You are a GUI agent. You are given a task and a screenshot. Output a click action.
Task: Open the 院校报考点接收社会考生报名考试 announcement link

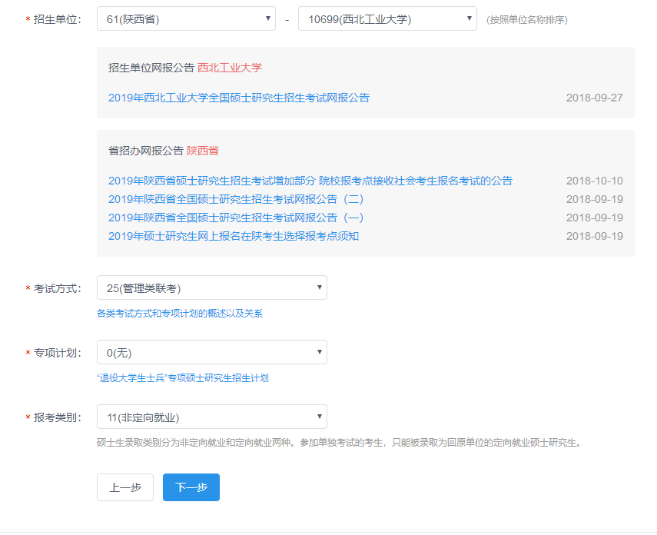tap(310, 181)
